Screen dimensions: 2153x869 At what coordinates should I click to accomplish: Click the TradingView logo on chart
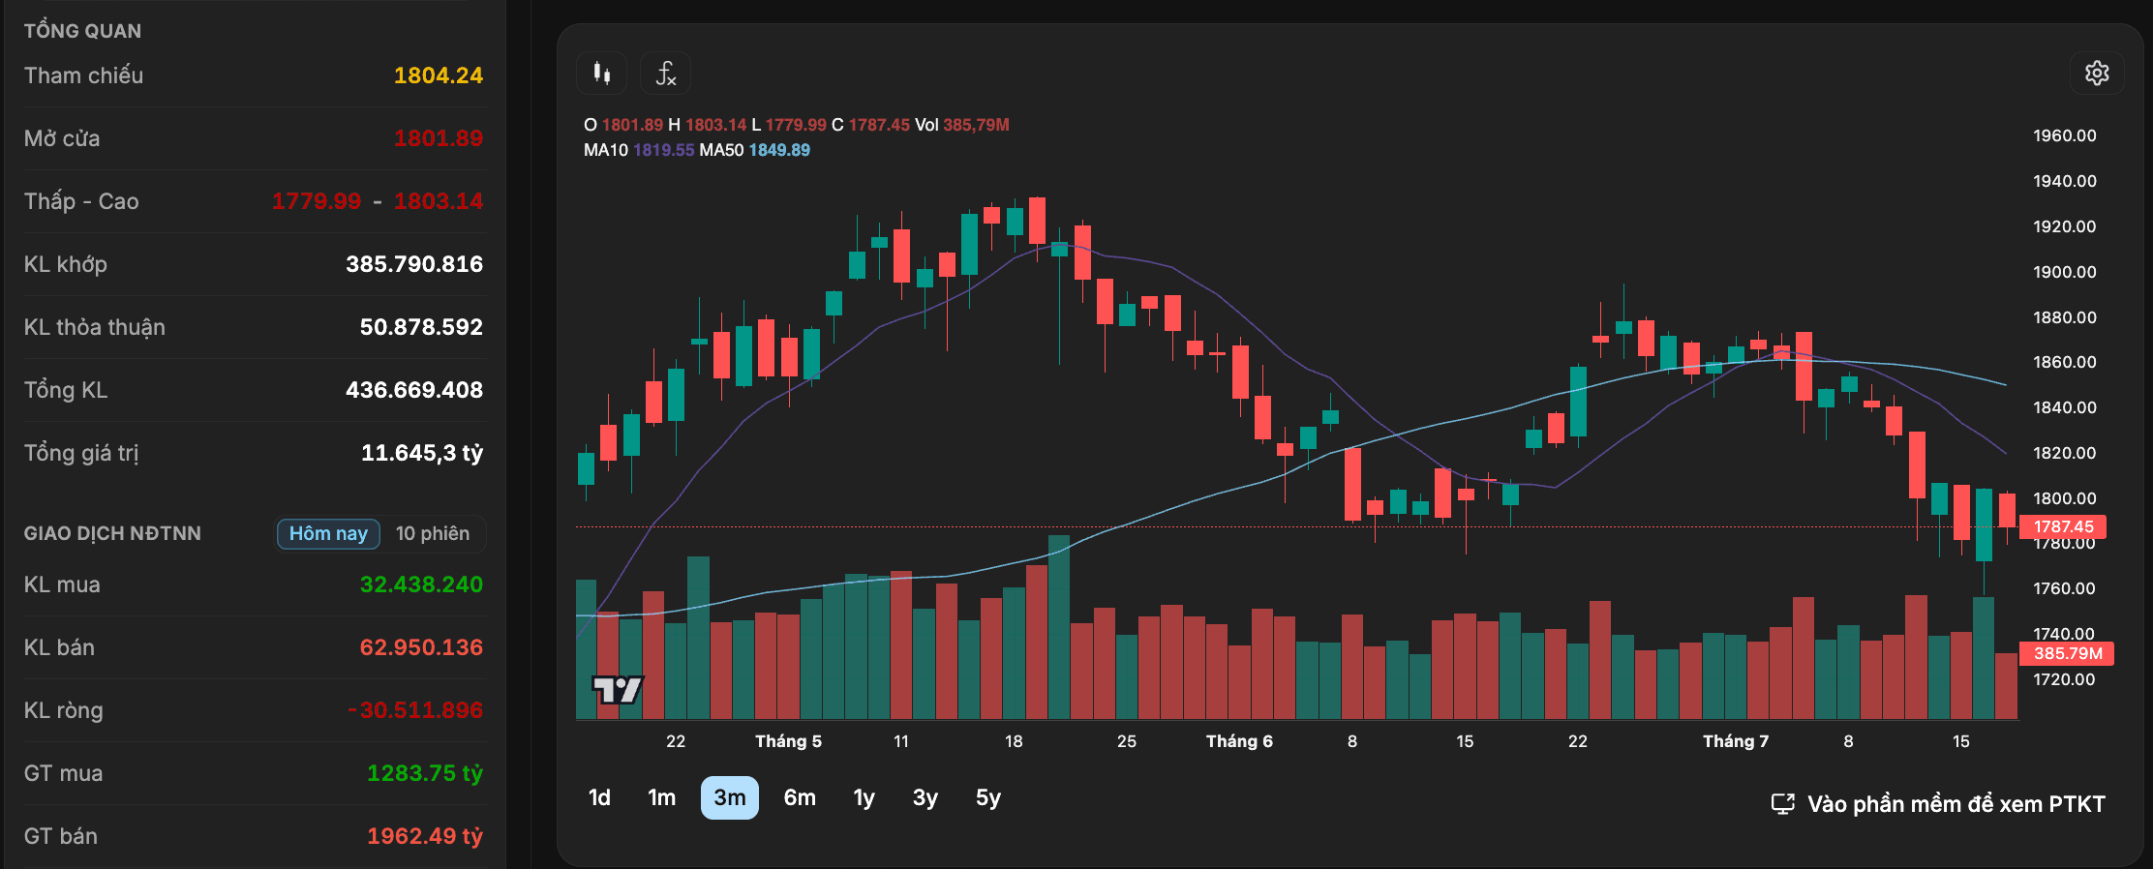(x=618, y=689)
